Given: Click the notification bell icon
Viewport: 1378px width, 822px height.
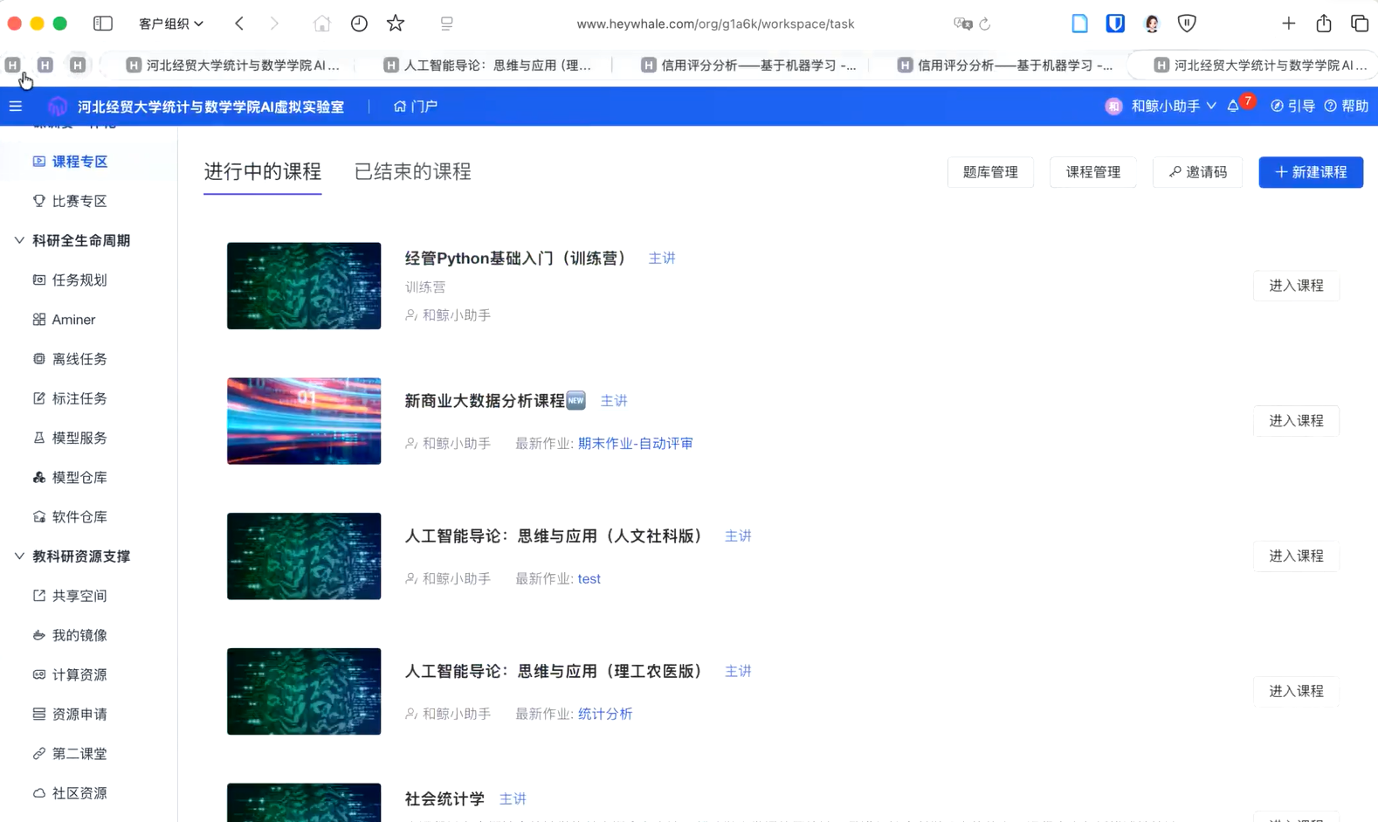Looking at the screenshot, I should [x=1233, y=107].
